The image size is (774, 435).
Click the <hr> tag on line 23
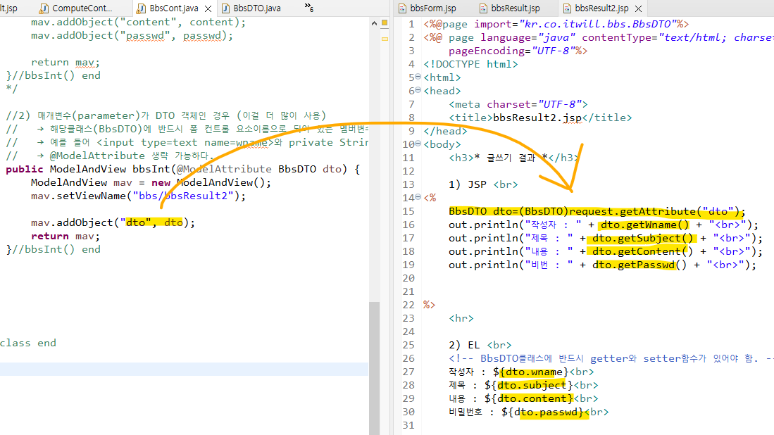[461, 318]
